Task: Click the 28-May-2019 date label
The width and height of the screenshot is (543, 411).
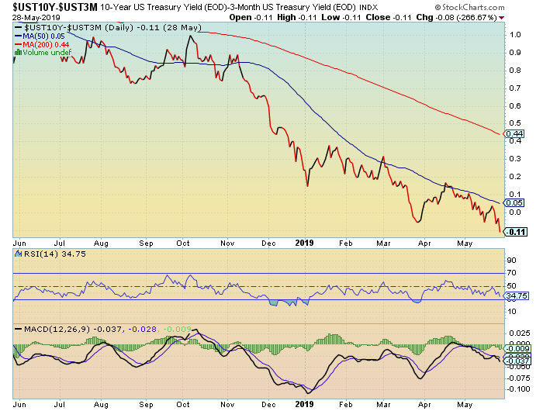Action: click(29, 16)
